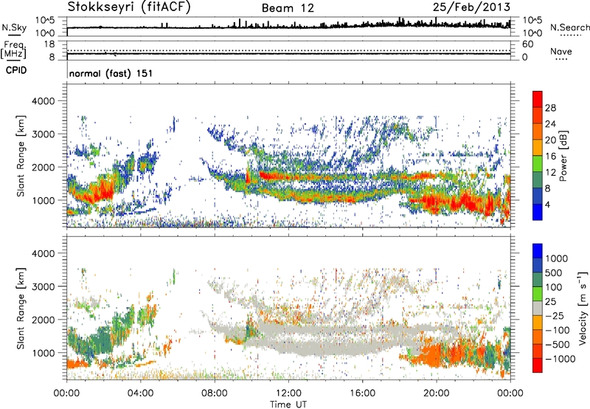Screen dimensions: 590x409
Task: Select the '16:00' time tick label
Action: (362, 393)
